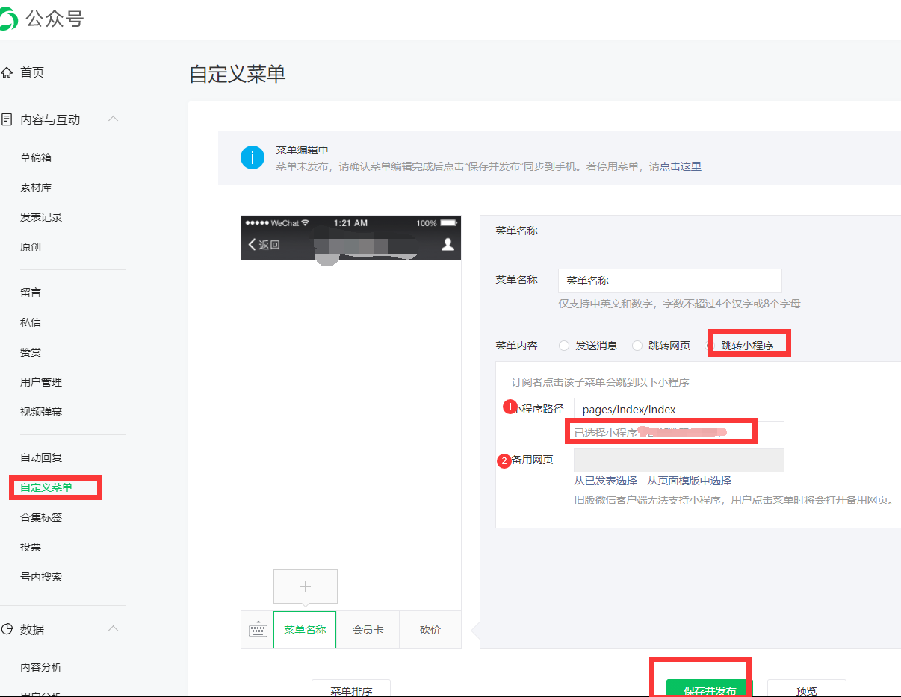The height and width of the screenshot is (697, 901).
Task: Open 自定义菜单 in the sidebar
Action: [x=46, y=487]
